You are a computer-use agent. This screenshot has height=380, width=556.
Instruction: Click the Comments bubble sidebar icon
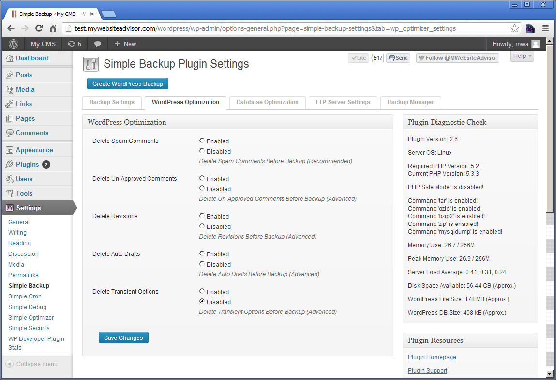(x=10, y=133)
